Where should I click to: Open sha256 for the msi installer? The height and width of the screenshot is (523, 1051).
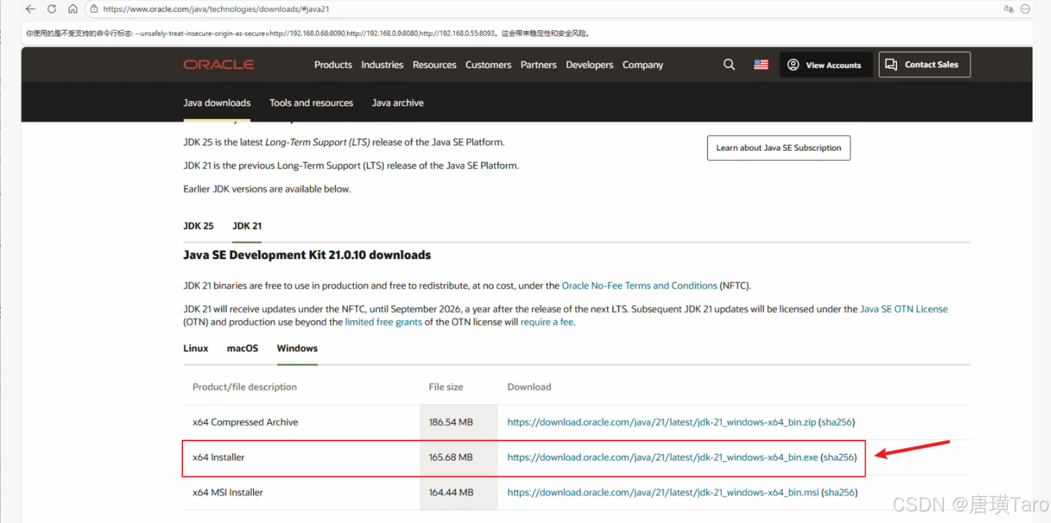[x=839, y=492]
